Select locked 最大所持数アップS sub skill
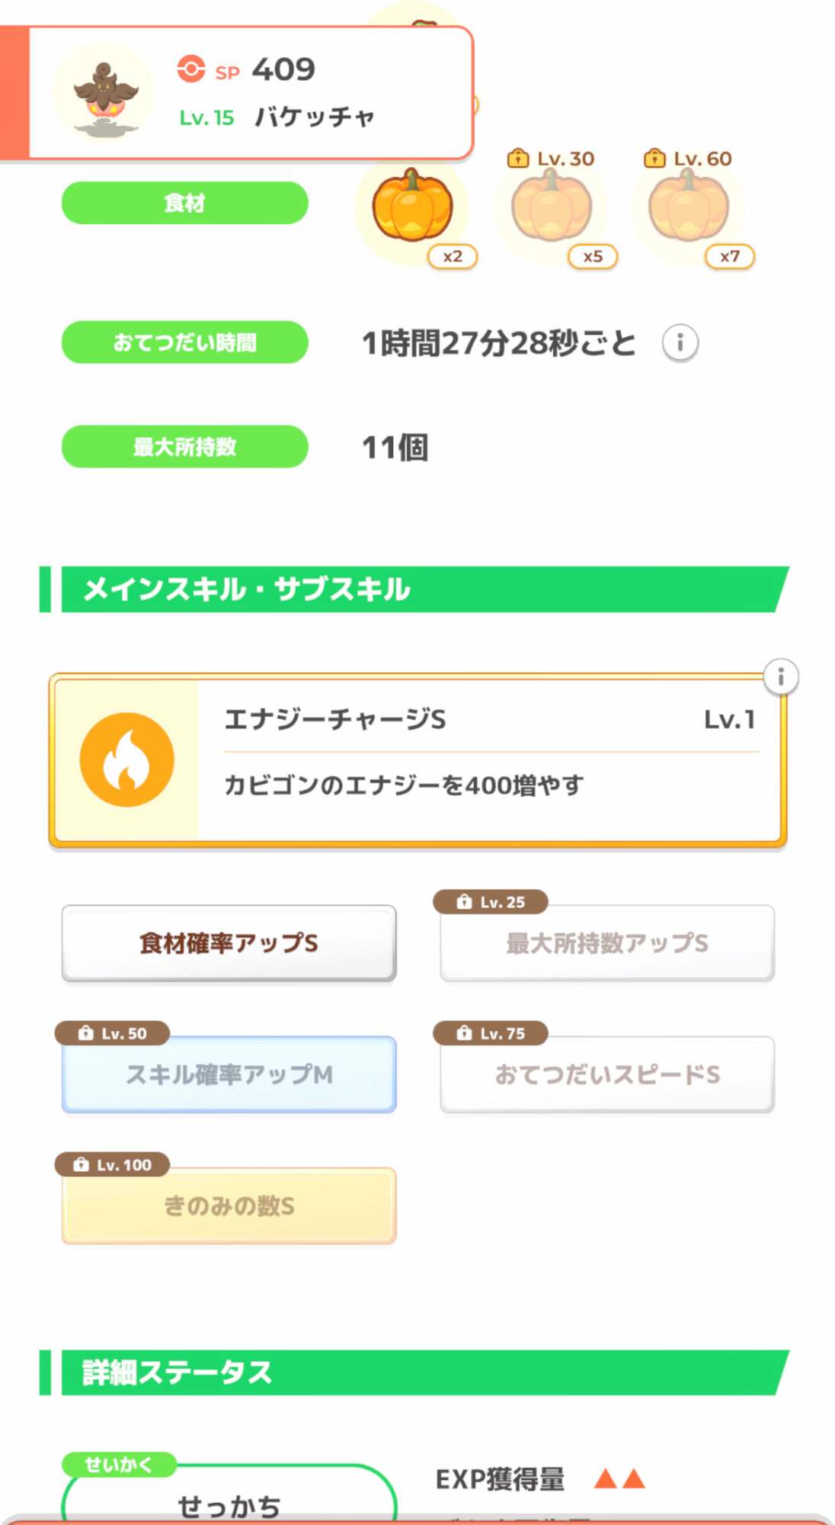 607,943
